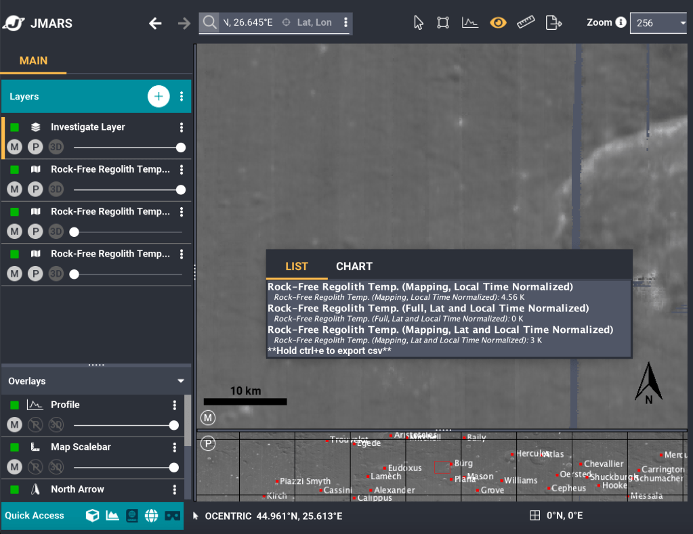Click the Investigate Layer opacity slider

[x=127, y=148]
